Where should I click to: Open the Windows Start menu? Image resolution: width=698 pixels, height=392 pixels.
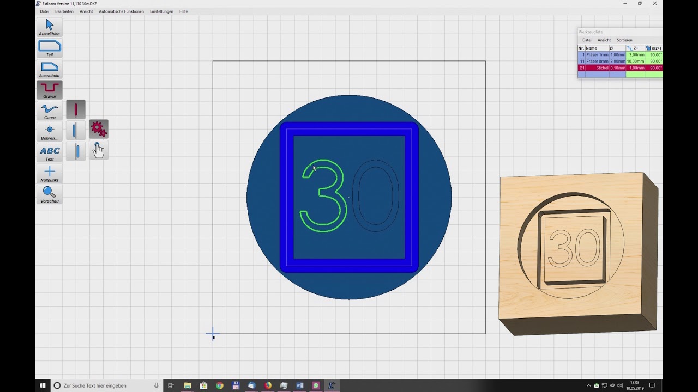point(43,385)
